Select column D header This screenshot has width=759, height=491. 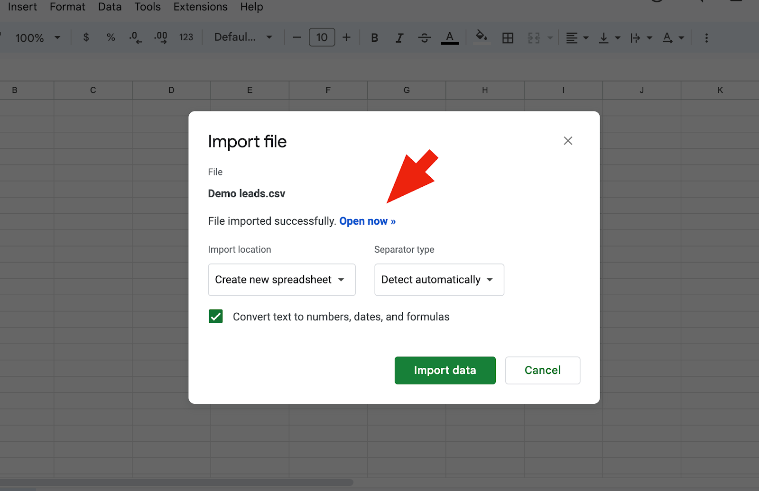[171, 90]
